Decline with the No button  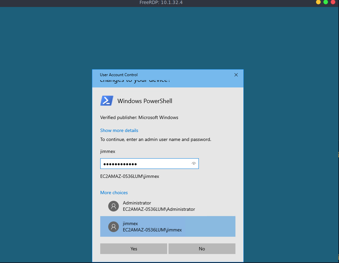(202, 249)
